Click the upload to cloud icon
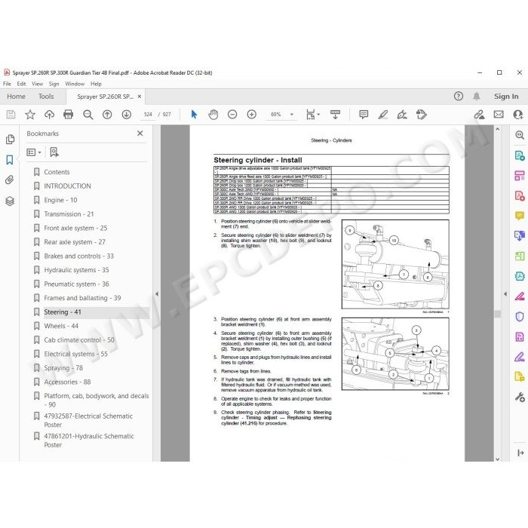This screenshot has height=528, width=528. click(x=50, y=115)
